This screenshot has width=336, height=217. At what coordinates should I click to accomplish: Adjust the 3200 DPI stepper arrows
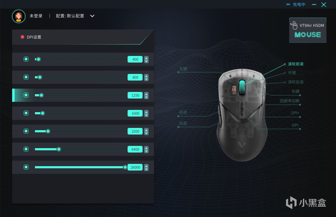coord(146,131)
